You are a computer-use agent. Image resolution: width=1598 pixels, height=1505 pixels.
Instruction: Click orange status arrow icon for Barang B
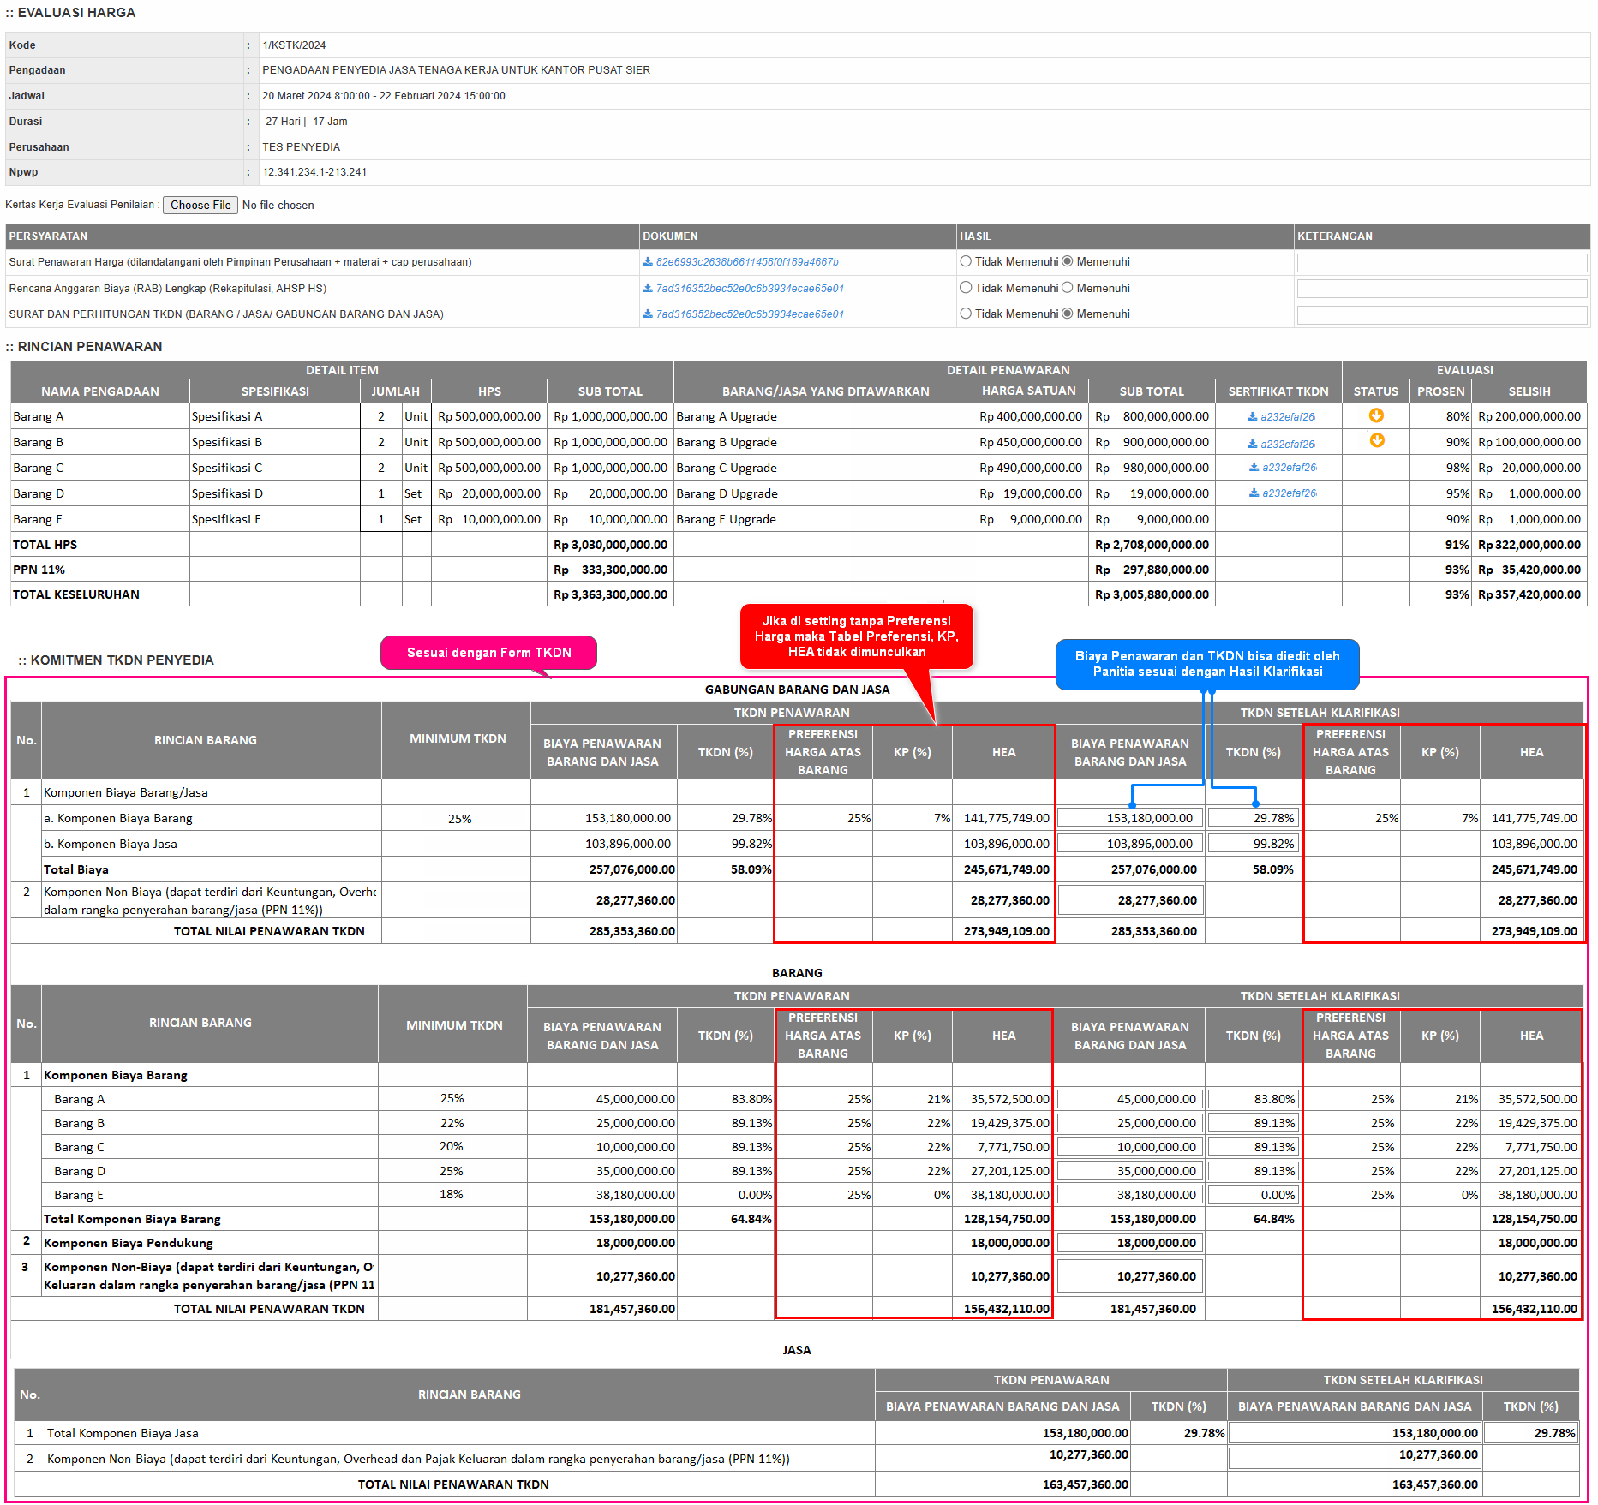1377,441
